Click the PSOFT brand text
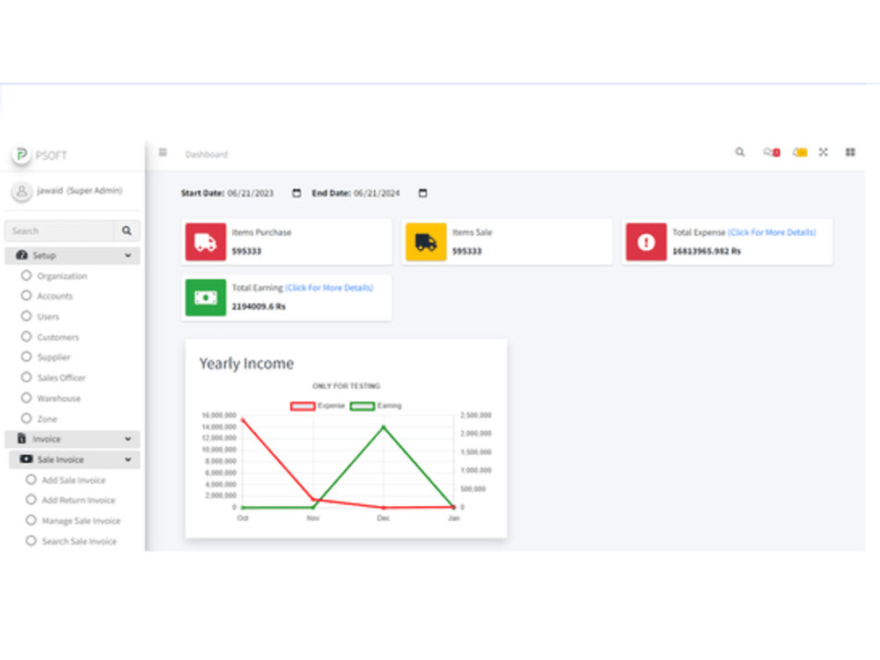 click(51, 156)
